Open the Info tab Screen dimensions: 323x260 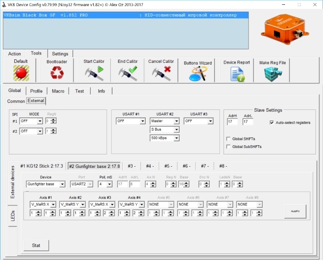[102, 91]
